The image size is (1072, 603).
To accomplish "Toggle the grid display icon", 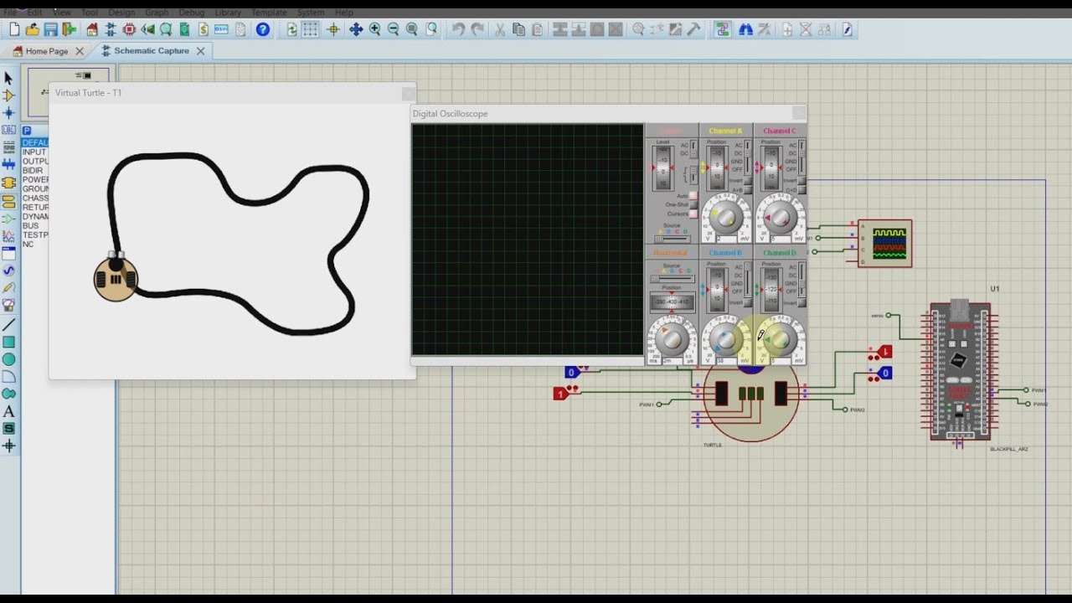I will 310,29.
